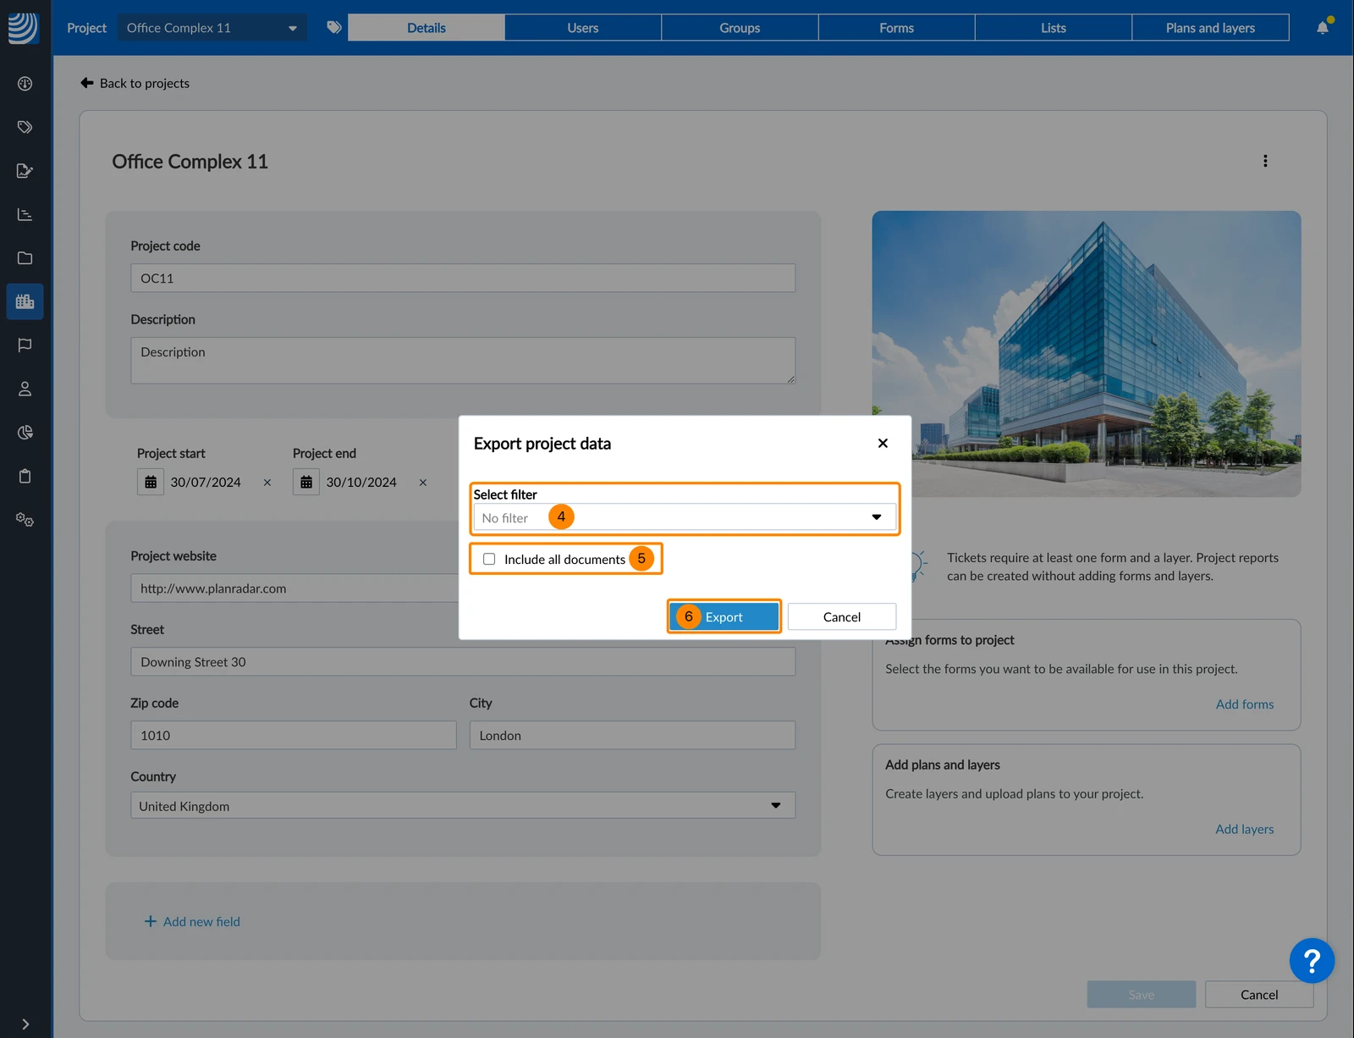Click the Project code input field
The image size is (1354, 1038).
coord(463,278)
